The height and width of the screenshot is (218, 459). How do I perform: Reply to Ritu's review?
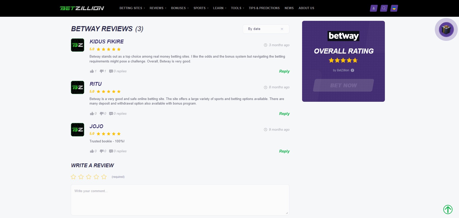(x=284, y=114)
